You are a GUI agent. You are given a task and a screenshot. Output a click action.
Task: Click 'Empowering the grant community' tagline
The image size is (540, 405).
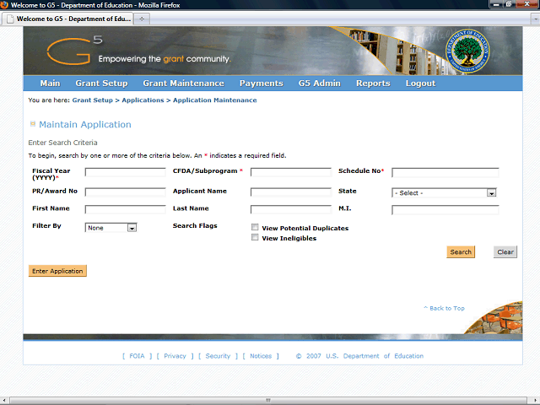(165, 59)
